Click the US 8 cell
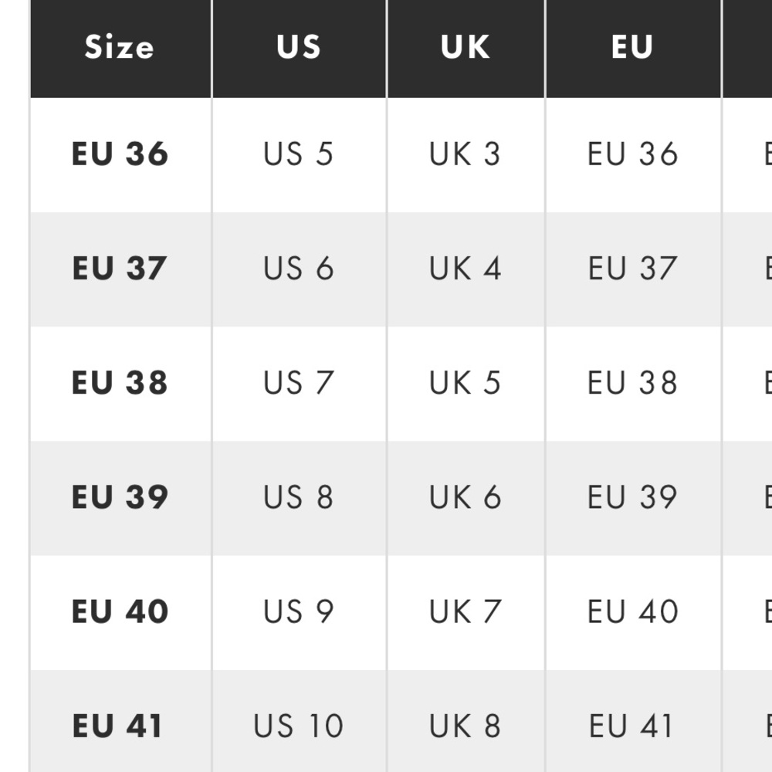 298,496
